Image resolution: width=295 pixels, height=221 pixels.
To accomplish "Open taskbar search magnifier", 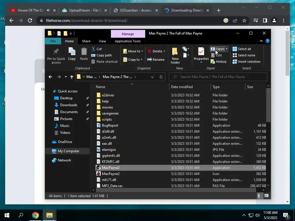I will coord(21,215).
